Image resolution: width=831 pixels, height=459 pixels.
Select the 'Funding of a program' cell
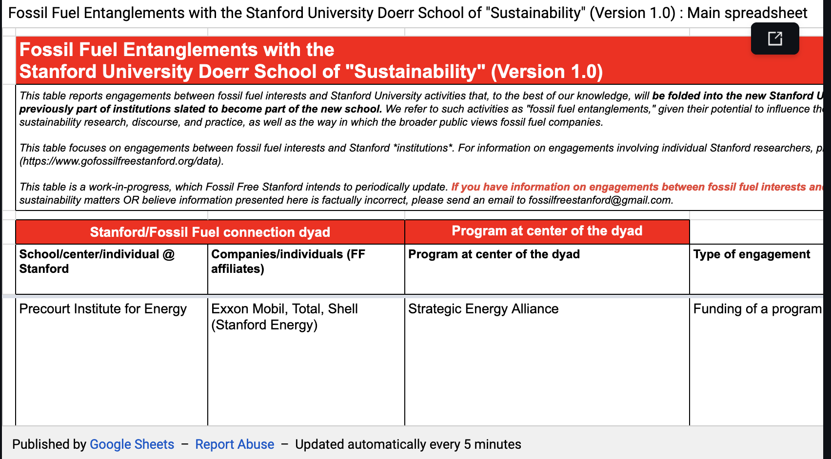tap(757, 361)
